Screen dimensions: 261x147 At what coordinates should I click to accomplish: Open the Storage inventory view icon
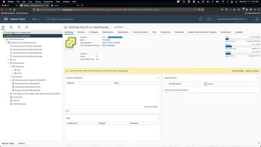tap(19, 27)
